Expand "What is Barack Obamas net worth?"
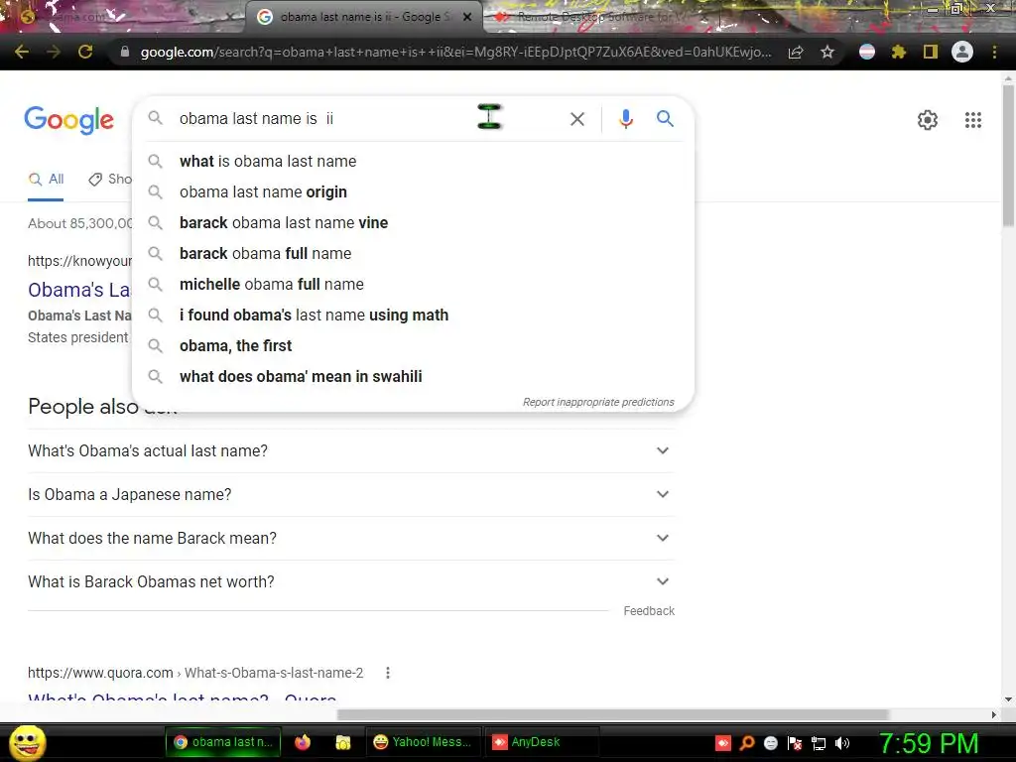Image resolution: width=1016 pixels, height=762 pixels. (x=351, y=581)
